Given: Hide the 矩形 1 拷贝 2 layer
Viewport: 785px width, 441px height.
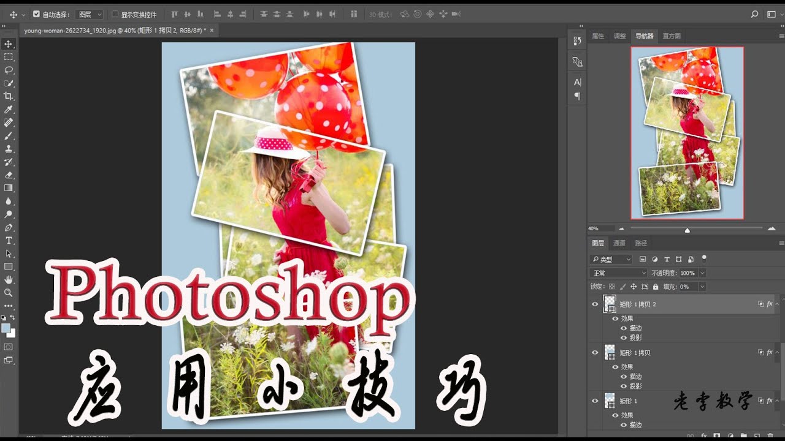Looking at the screenshot, I should [594, 304].
